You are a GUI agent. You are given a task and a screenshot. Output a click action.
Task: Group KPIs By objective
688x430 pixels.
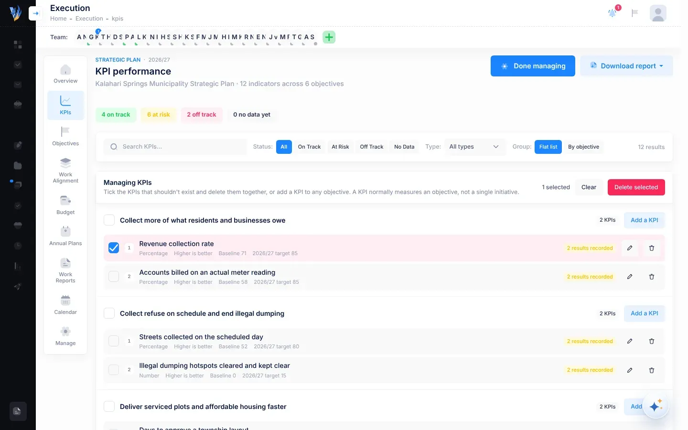pos(583,147)
